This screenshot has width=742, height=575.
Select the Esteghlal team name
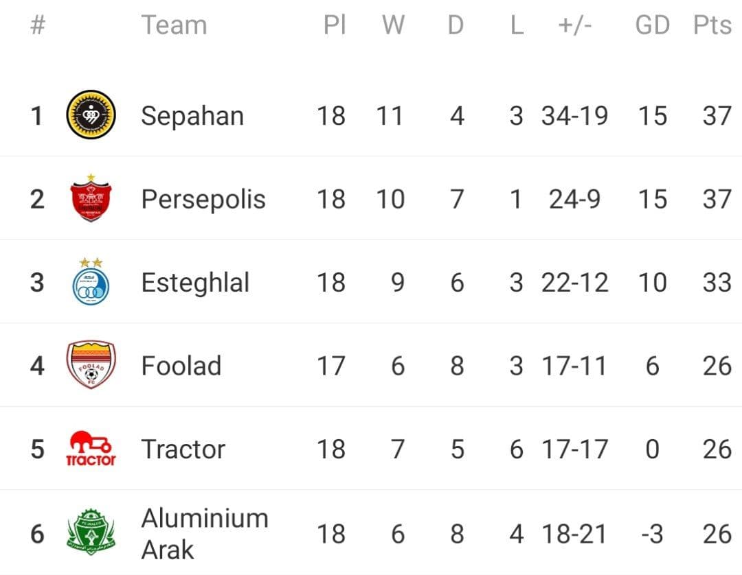click(x=195, y=283)
